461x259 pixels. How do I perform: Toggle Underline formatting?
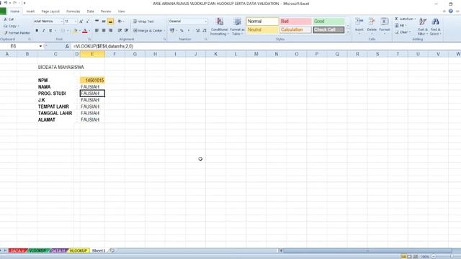pyautogui.click(x=50, y=30)
